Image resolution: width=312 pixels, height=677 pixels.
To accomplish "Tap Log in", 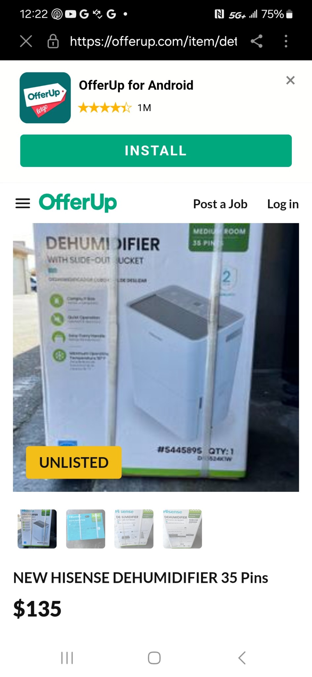I will tap(283, 204).
